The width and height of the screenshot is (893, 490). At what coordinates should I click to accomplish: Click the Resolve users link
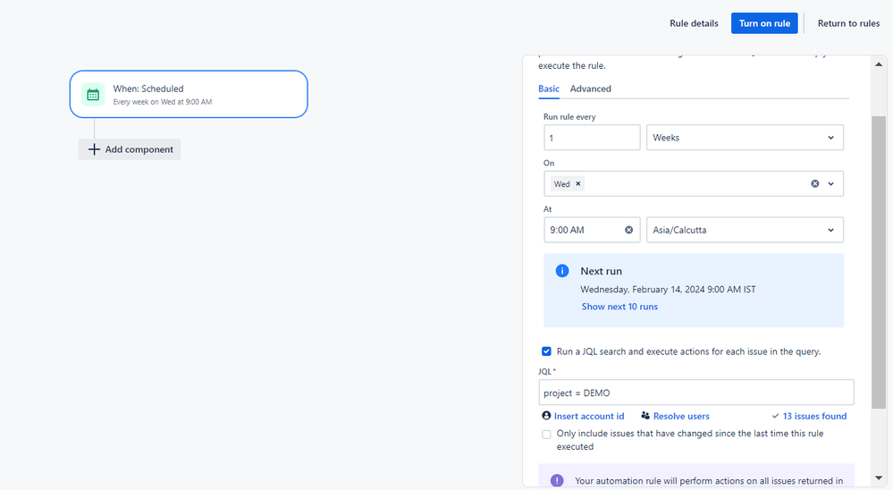point(681,416)
